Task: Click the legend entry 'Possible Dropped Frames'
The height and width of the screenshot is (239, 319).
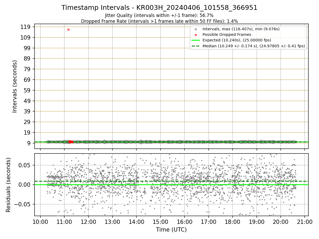Action: click(x=227, y=35)
